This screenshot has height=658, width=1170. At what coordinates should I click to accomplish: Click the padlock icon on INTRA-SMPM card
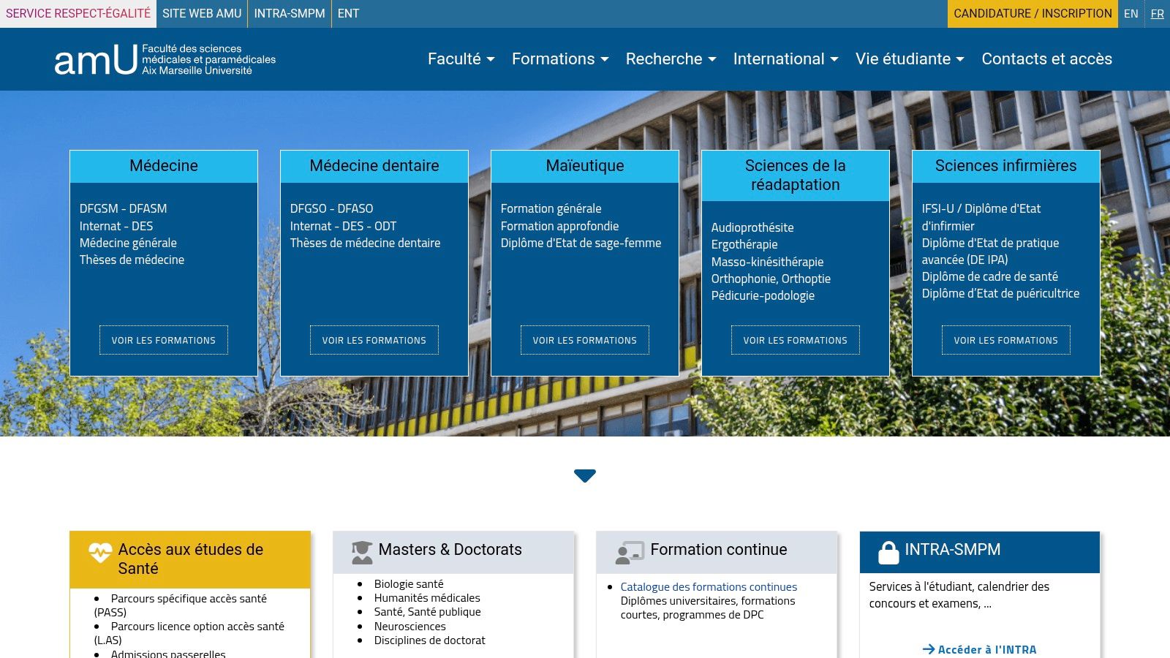tap(888, 552)
